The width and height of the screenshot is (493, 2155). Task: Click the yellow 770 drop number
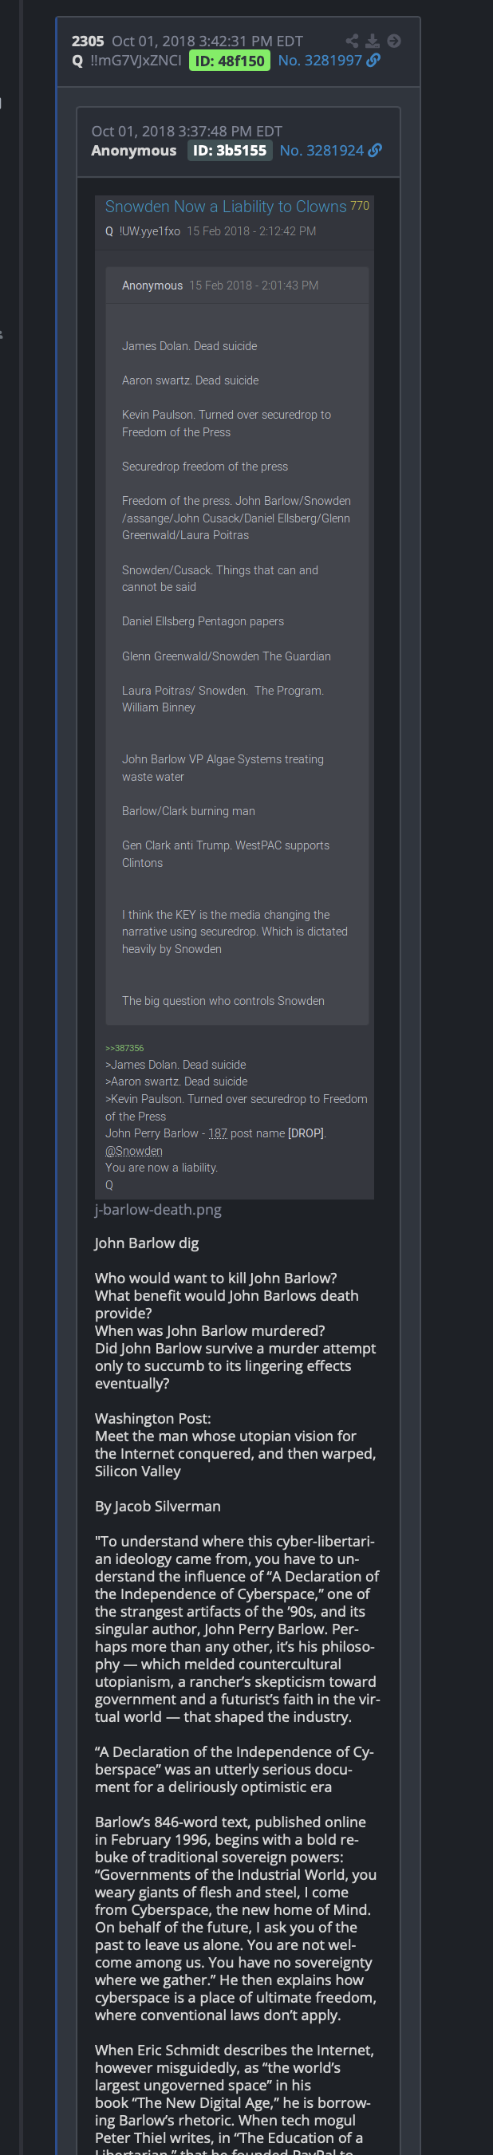(360, 206)
